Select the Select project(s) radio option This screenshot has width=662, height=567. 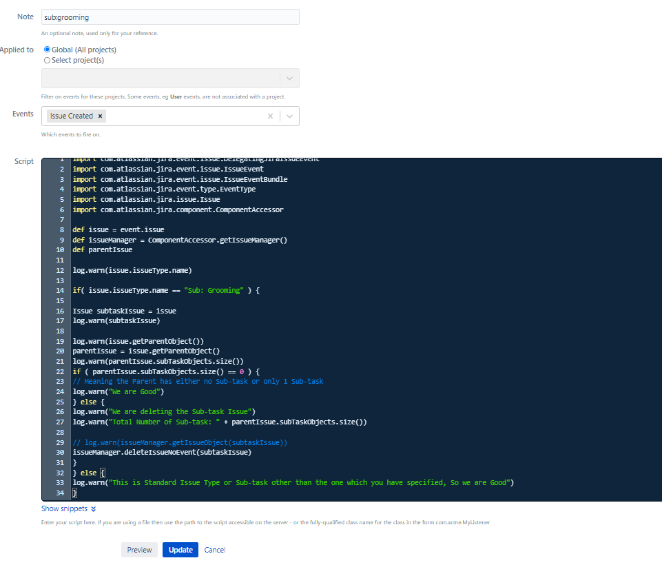tap(48, 61)
